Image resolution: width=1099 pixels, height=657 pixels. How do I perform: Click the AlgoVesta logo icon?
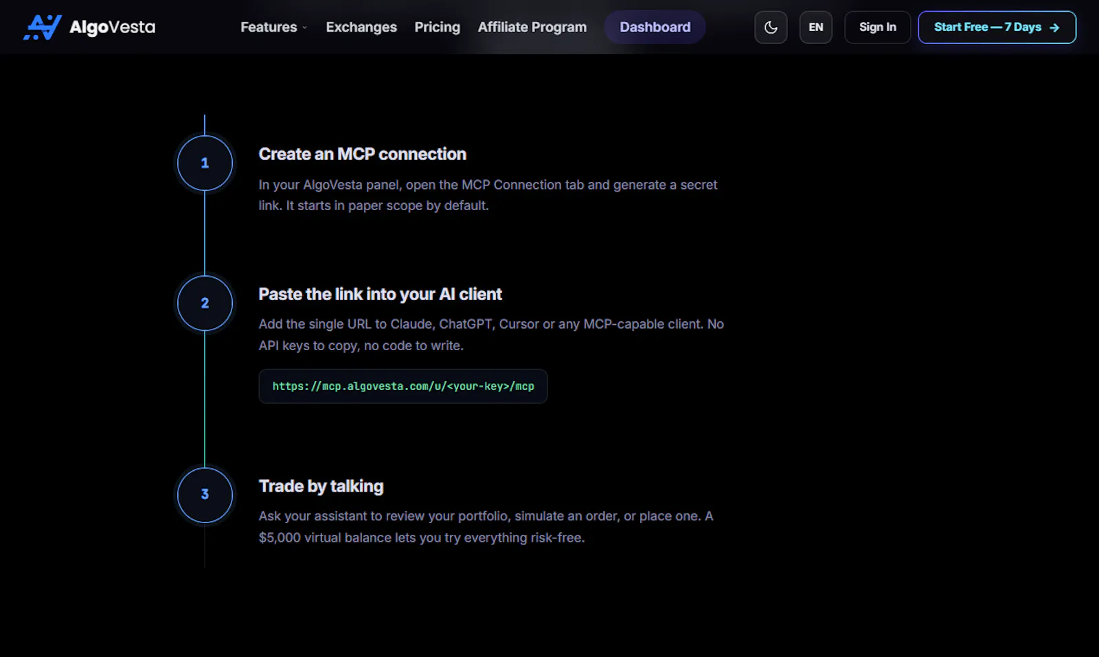pyautogui.click(x=43, y=27)
